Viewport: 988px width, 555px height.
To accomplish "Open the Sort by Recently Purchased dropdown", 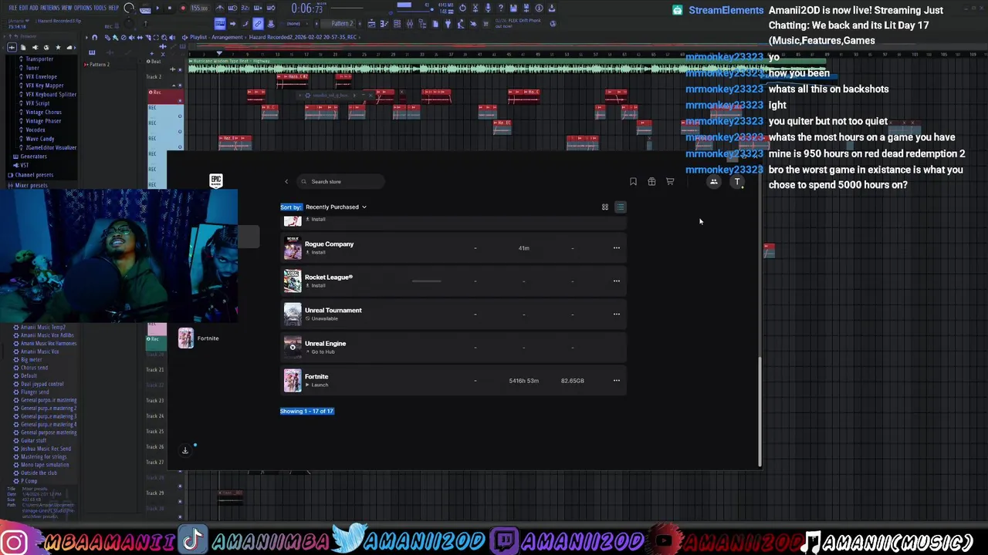I will (x=336, y=207).
